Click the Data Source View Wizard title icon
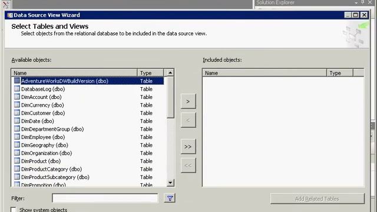Viewport: 377px width, 212px height. coord(10,15)
